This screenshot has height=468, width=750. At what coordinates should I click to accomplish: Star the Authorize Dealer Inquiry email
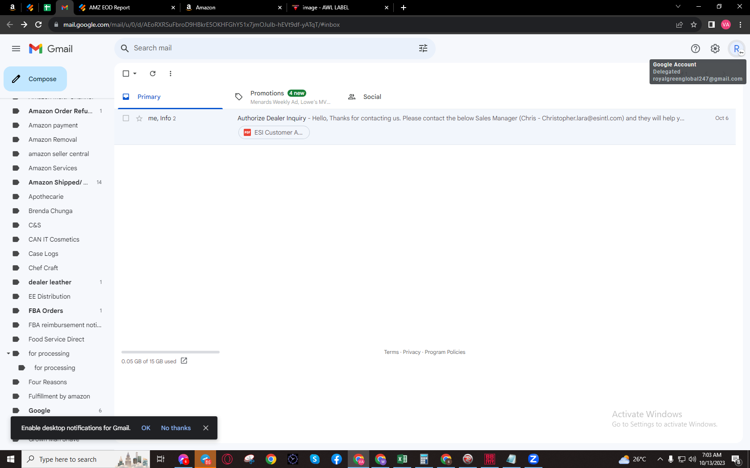tap(139, 118)
